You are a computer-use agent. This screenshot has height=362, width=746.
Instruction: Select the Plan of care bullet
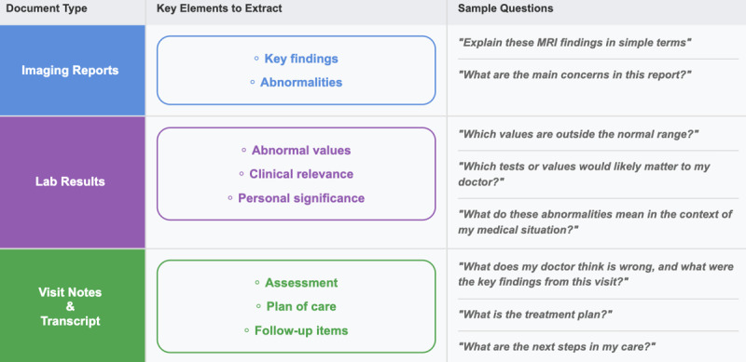click(296, 306)
